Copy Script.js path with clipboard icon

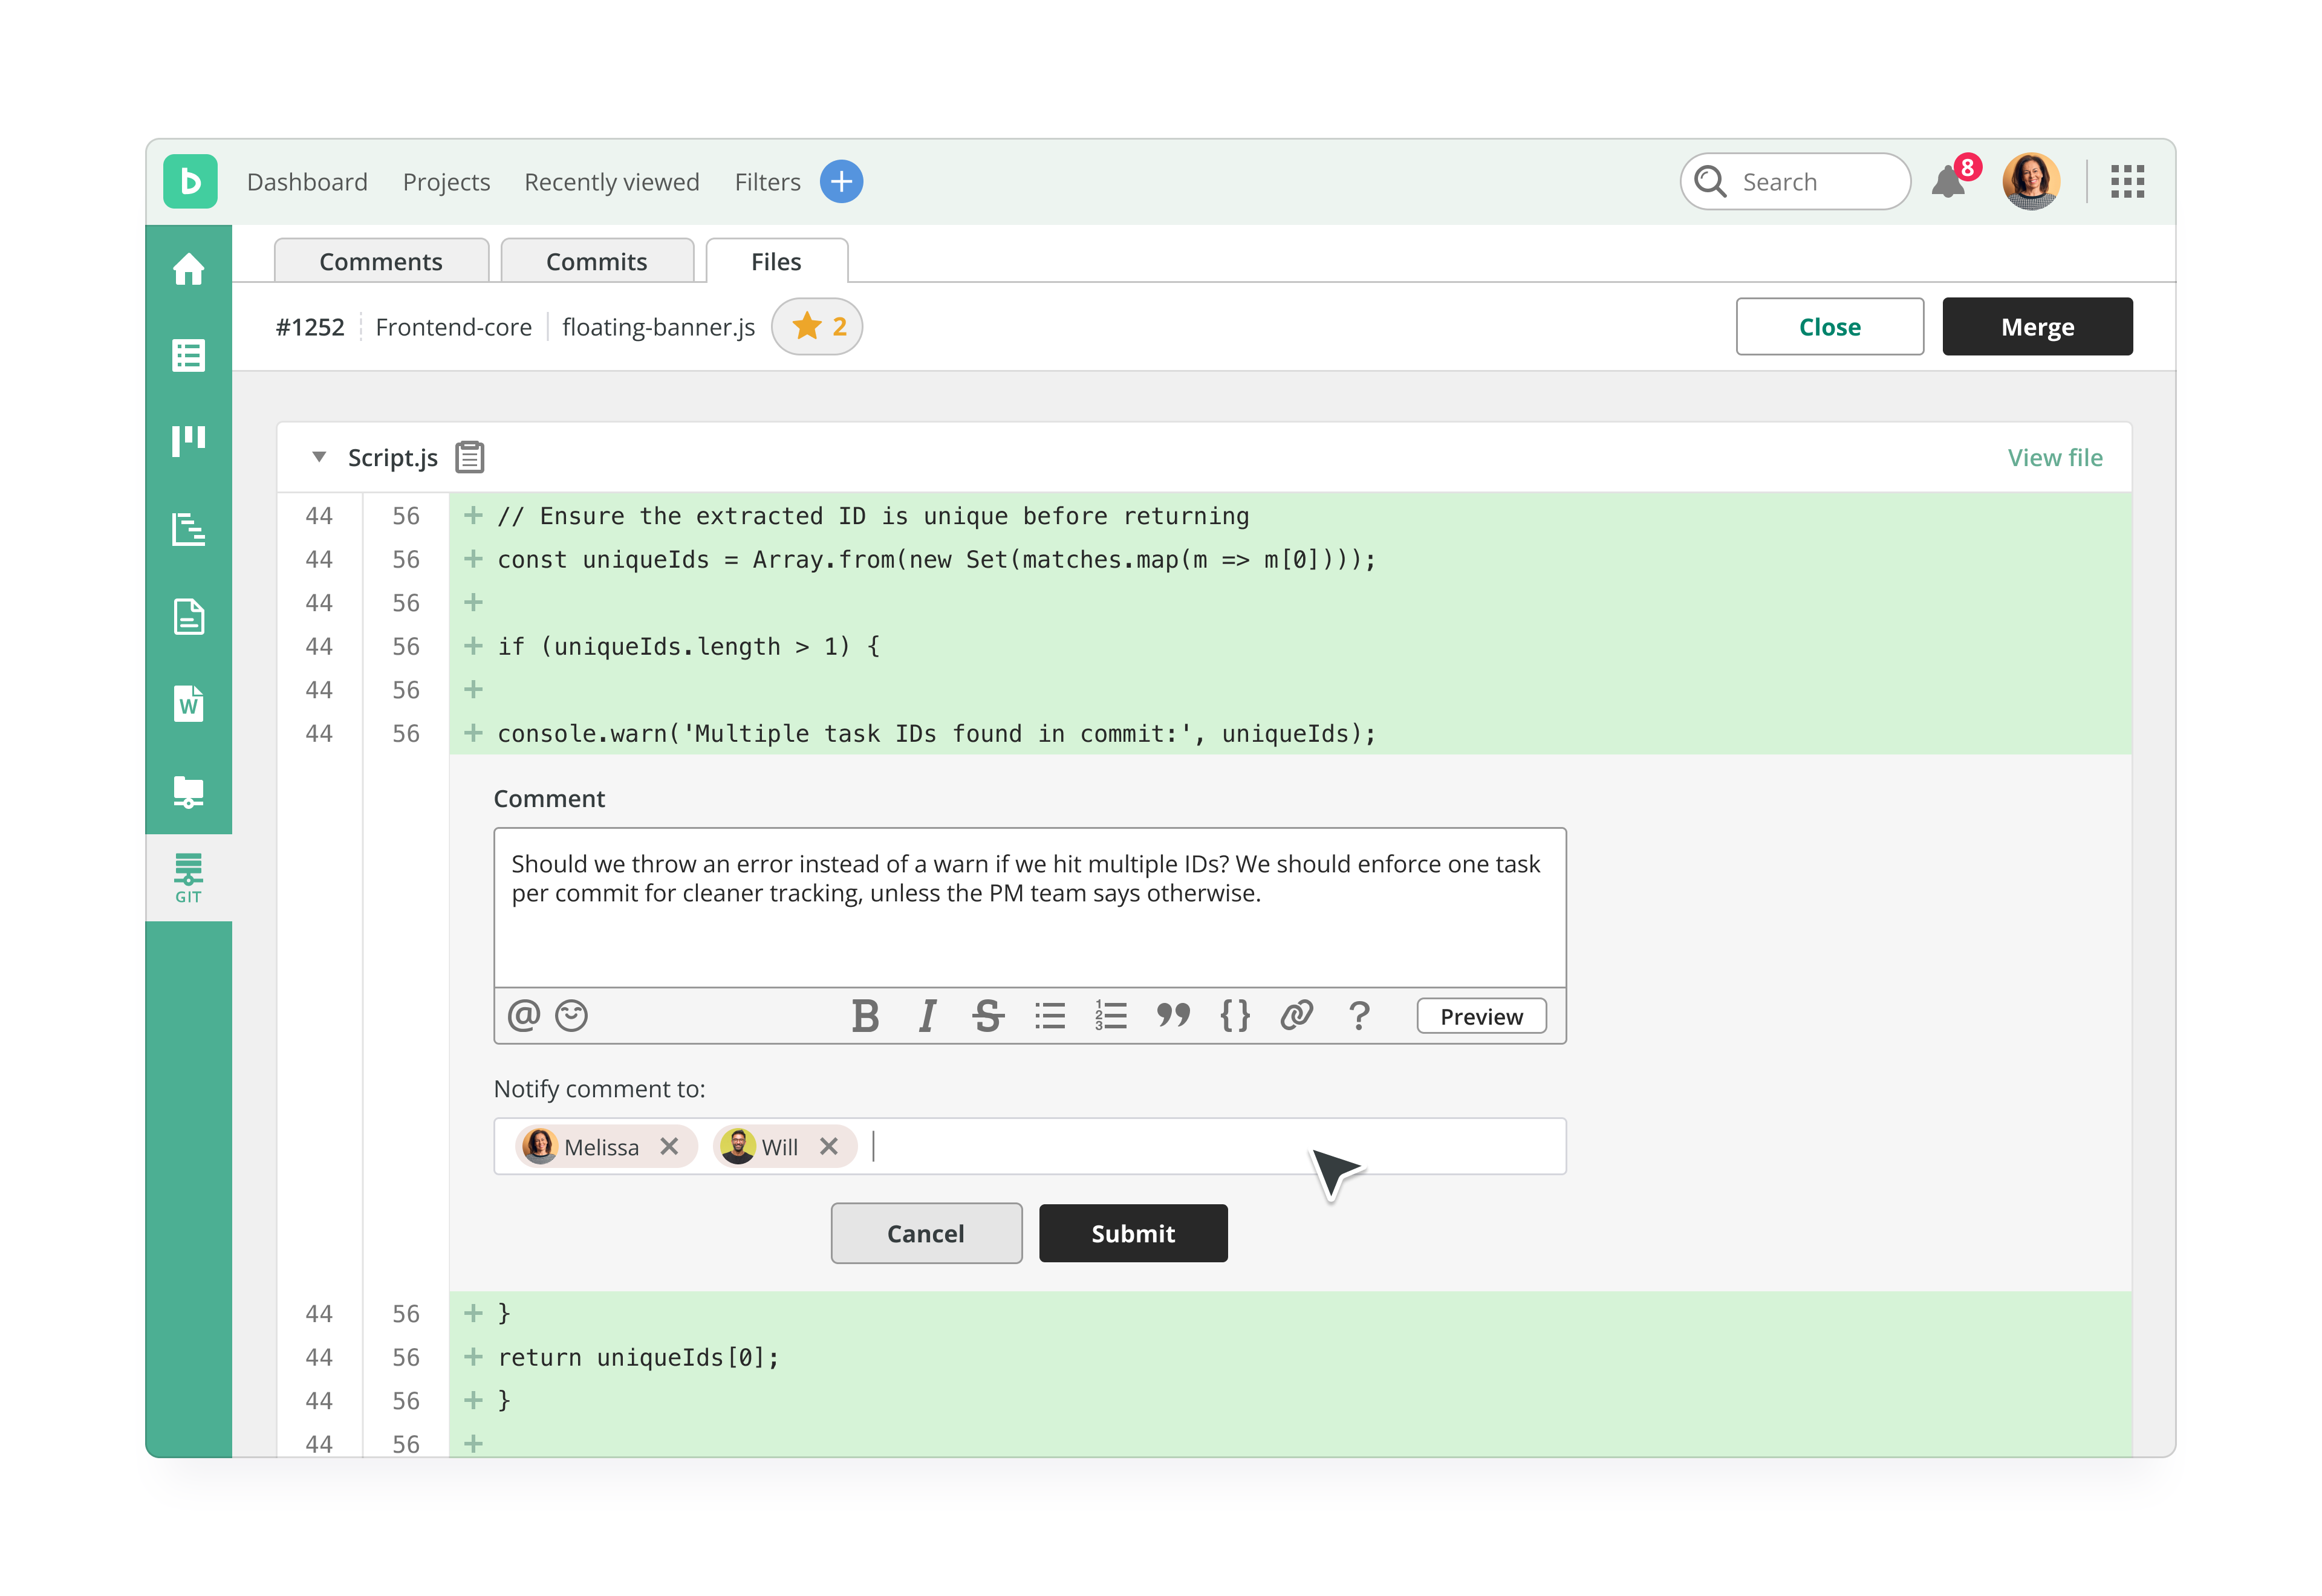point(470,457)
